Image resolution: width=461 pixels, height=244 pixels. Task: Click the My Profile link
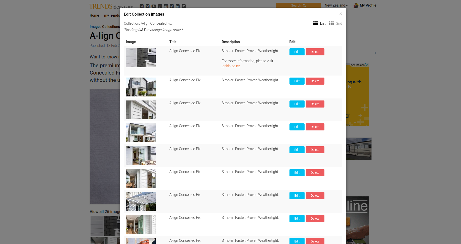click(x=368, y=5)
